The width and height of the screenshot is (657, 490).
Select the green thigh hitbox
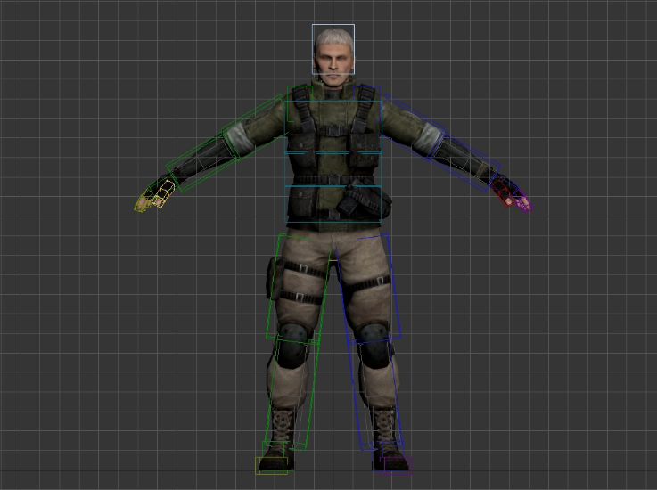coord(299,289)
